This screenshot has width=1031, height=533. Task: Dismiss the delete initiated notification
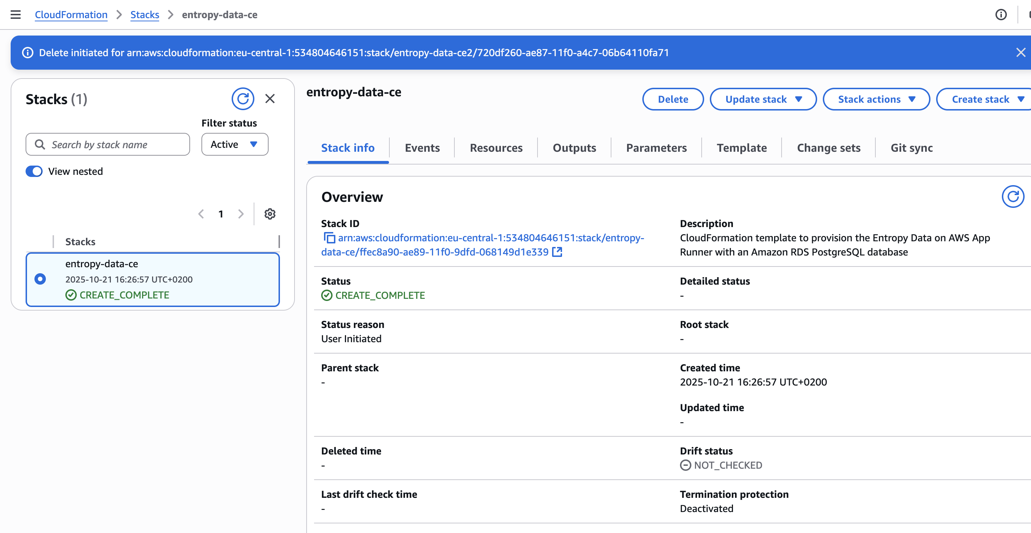point(1020,52)
